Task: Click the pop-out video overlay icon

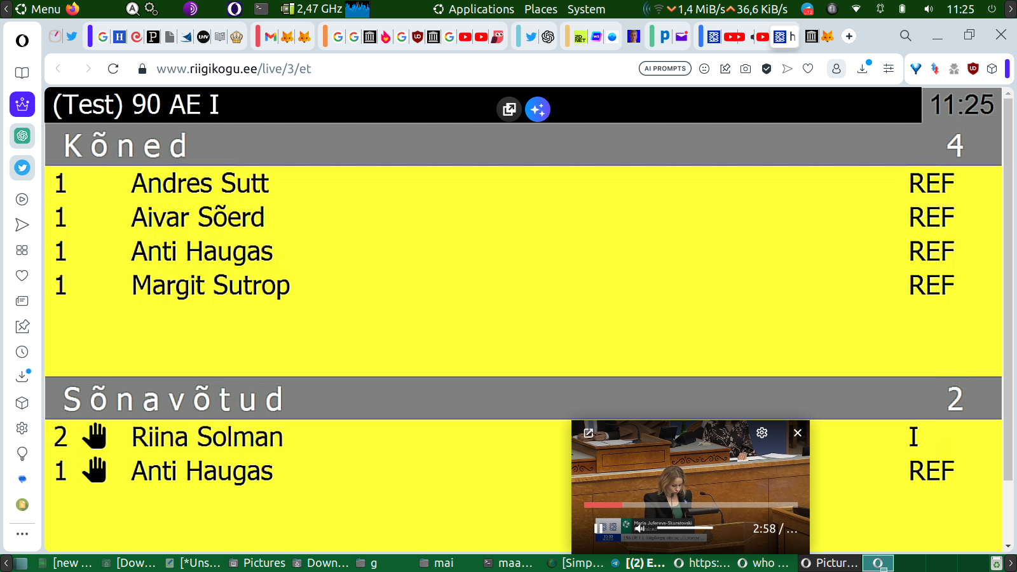Action: click(x=509, y=109)
